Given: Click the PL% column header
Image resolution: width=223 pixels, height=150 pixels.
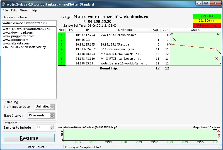Looking at the screenshot, I should coord(70,30).
